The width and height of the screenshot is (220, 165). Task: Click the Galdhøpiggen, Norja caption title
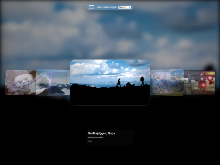[x=101, y=133]
